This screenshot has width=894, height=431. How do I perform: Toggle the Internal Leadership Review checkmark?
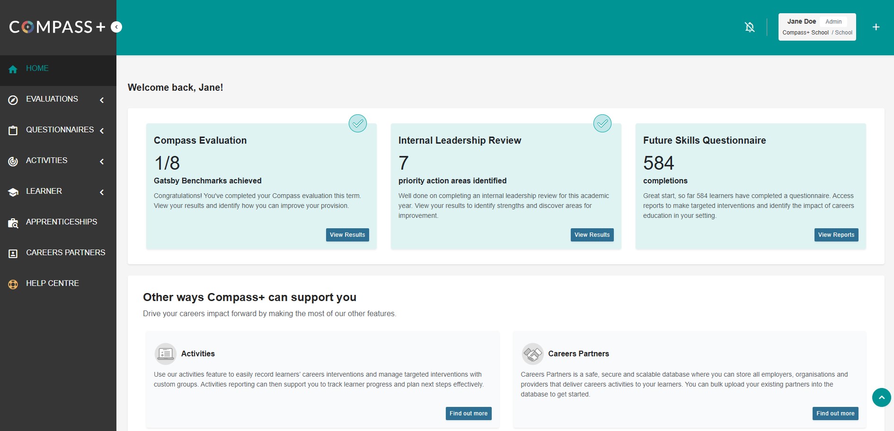602,123
